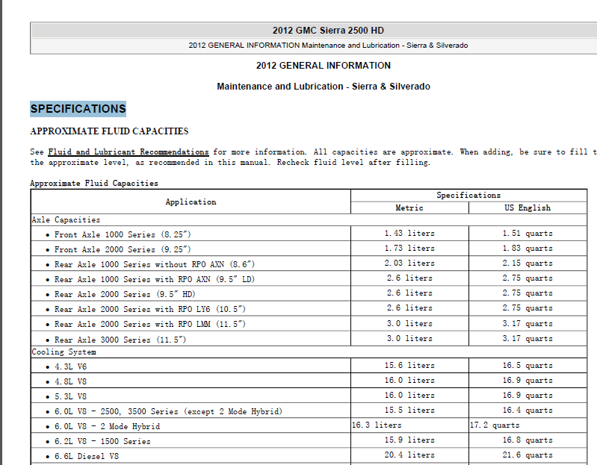
Task: Open the Fluid and Lubricant Recommendations link
Action: point(129,152)
